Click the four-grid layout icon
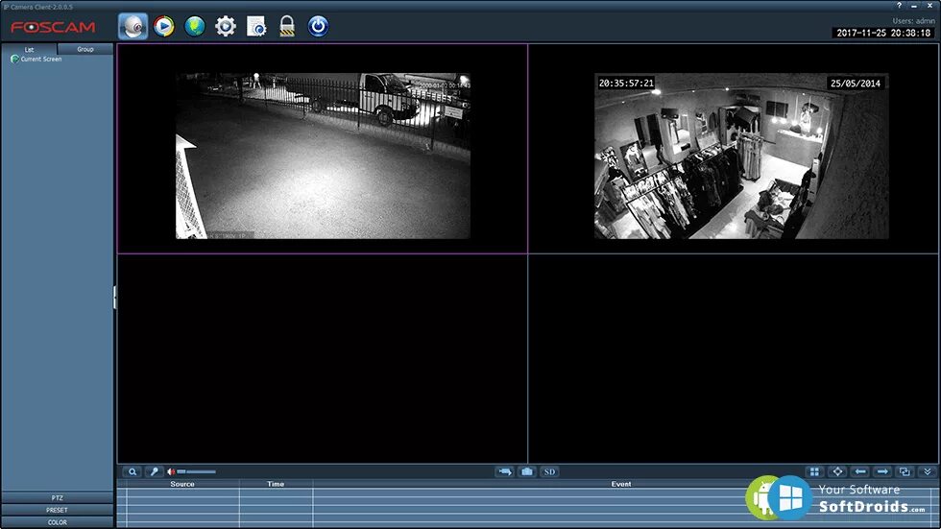Screen dimensions: 941x529 click(814, 472)
